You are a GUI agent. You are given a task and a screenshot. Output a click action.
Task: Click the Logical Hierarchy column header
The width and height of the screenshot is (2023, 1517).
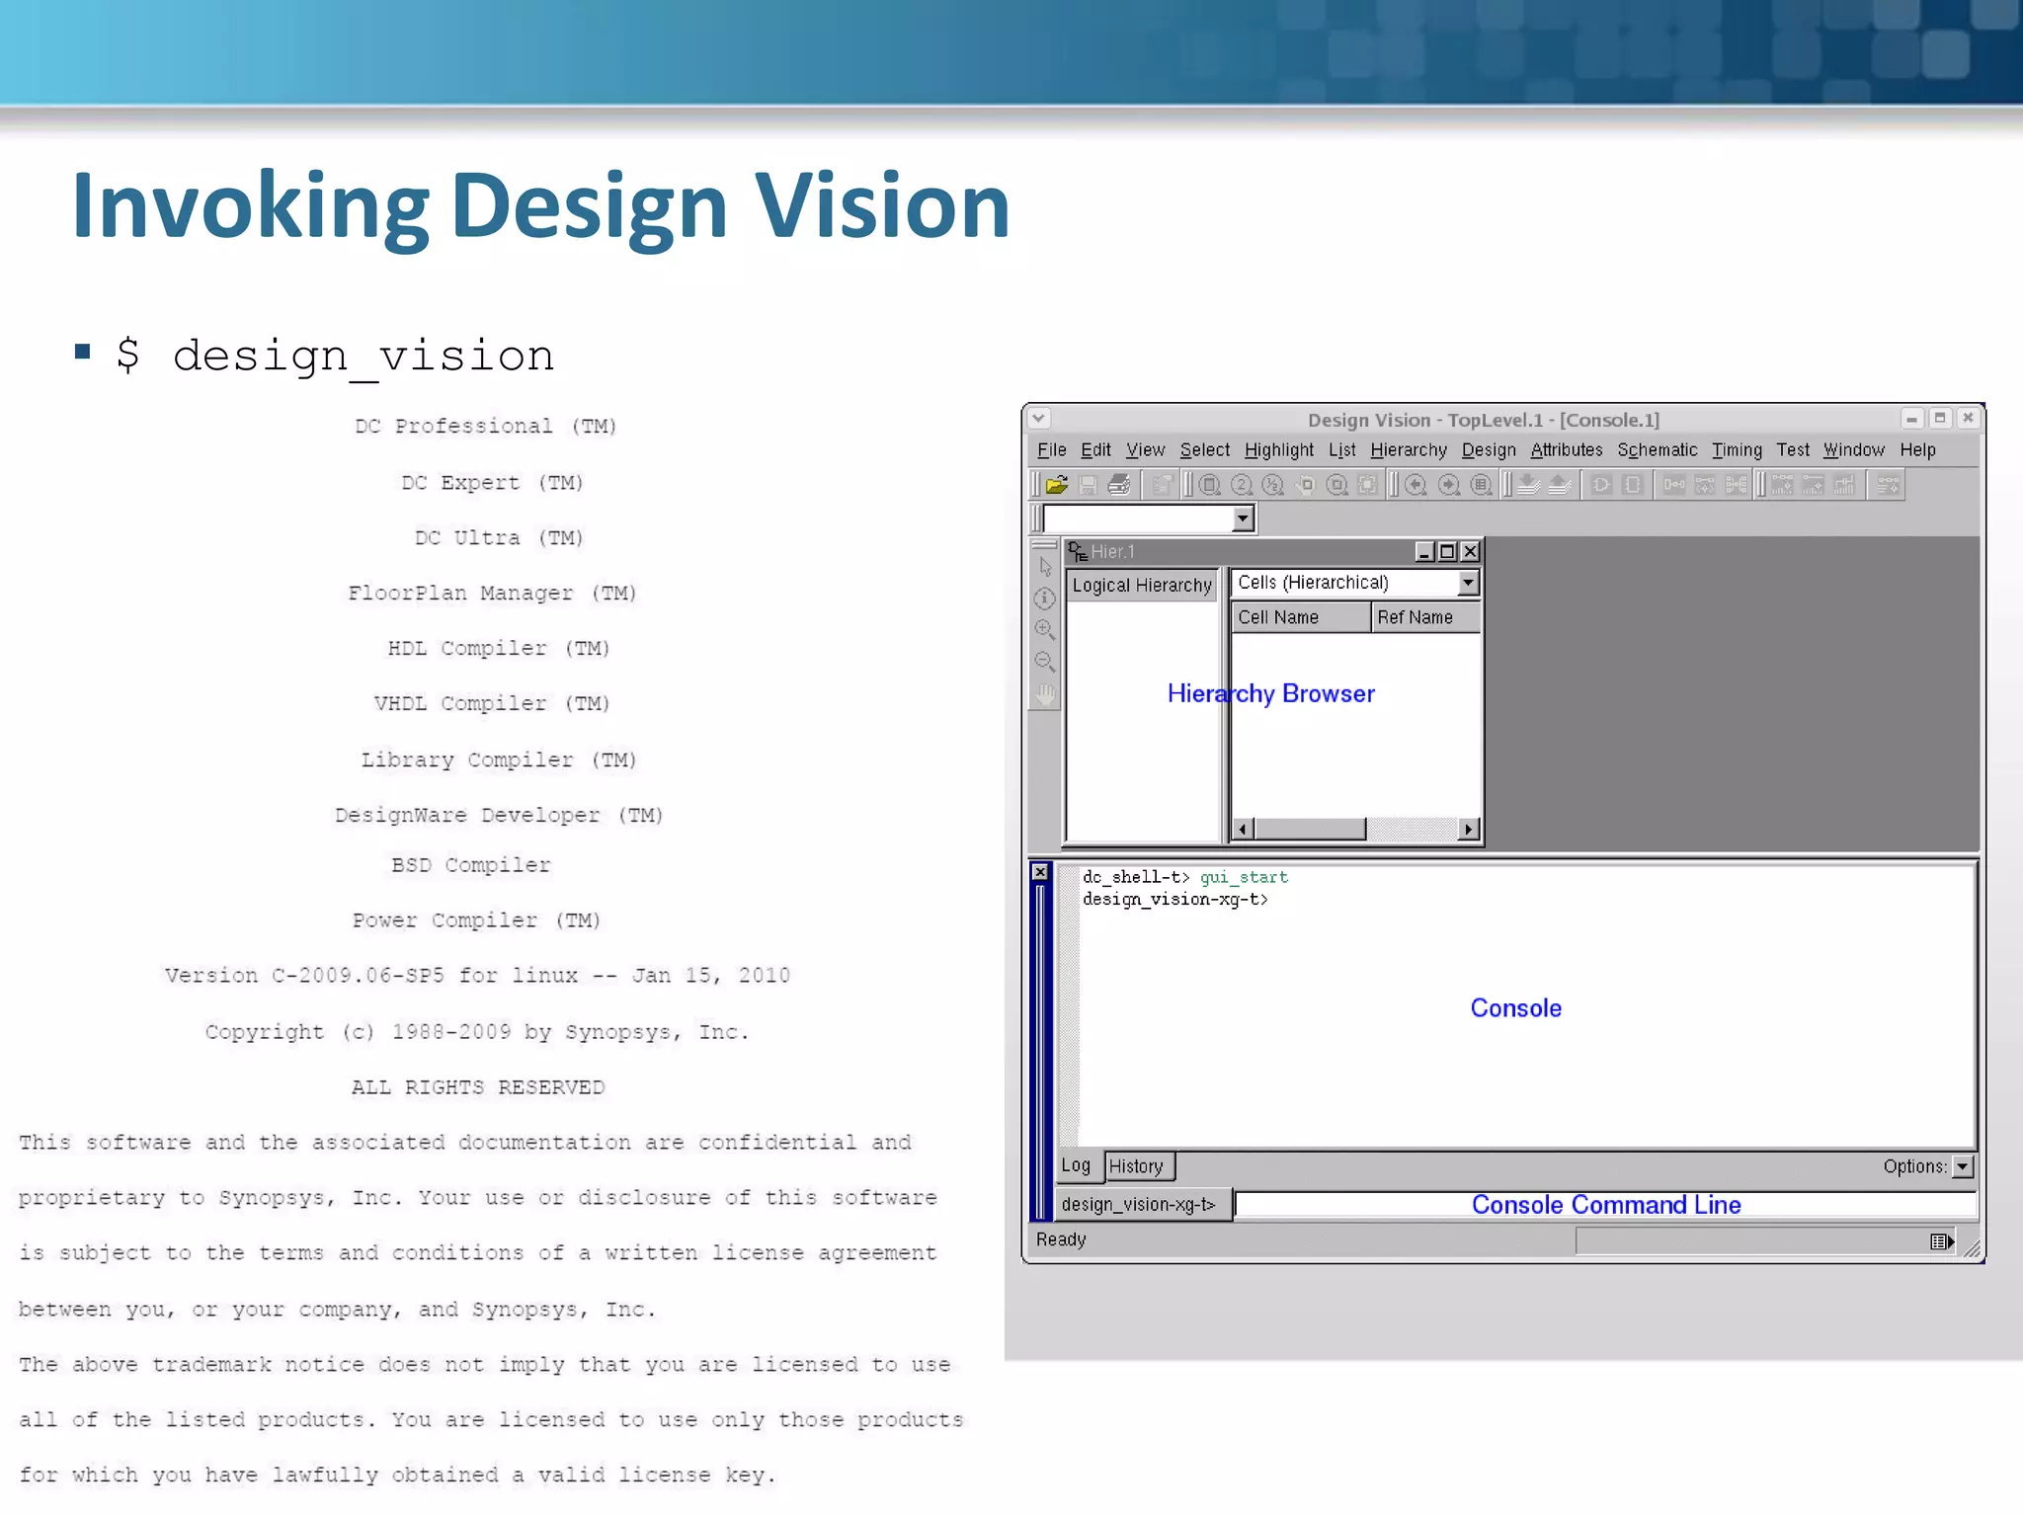point(1142,585)
